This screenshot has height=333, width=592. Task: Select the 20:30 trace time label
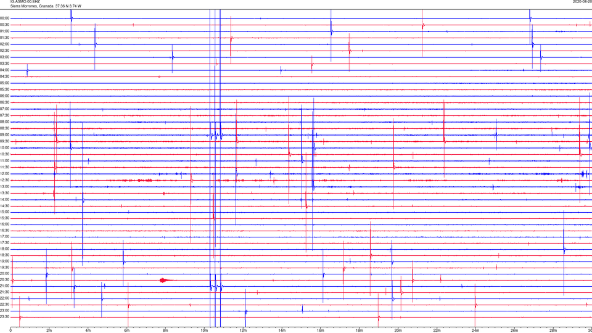[5, 280]
